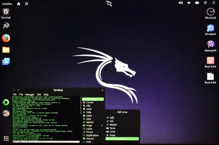Click the Terminal window title
Screen dimensions: 219x145
pyautogui.click(x=58, y=90)
